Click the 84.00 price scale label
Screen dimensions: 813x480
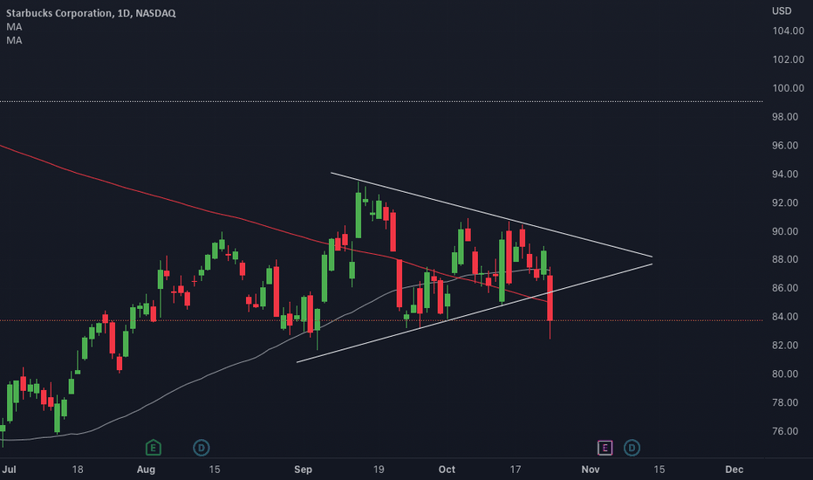tap(785, 317)
